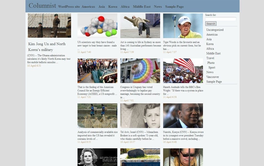Open the rice field workers thumbnail
264x166 pixels.
click(x=97, y=116)
